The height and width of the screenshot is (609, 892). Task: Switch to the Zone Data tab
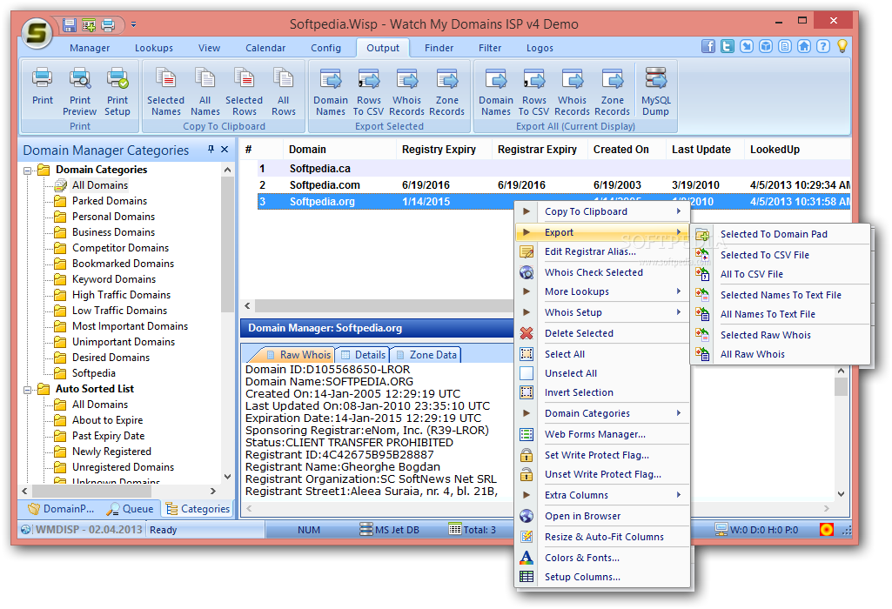[426, 355]
